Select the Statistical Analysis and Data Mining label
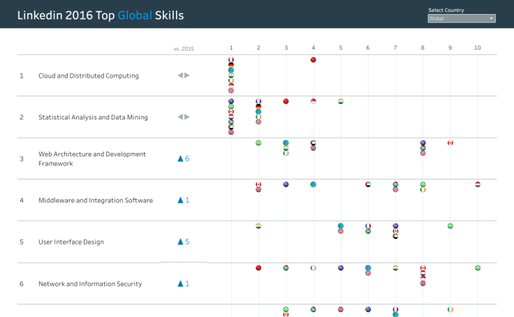This screenshot has height=317, width=514. 93,117
